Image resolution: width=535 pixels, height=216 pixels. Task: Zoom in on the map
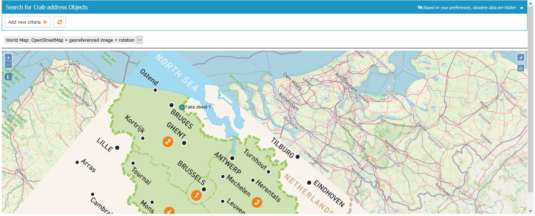(x=9, y=58)
